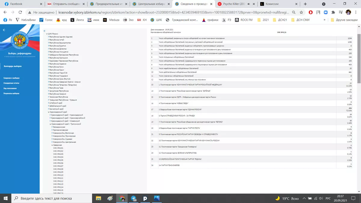
Task: Click the sidebar back arrow above the emblem
Action: tap(4, 30)
